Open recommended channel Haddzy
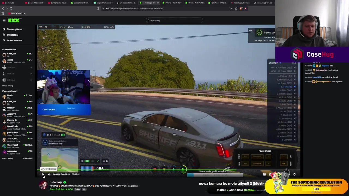The image size is (349, 196). click(x=17, y=109)
